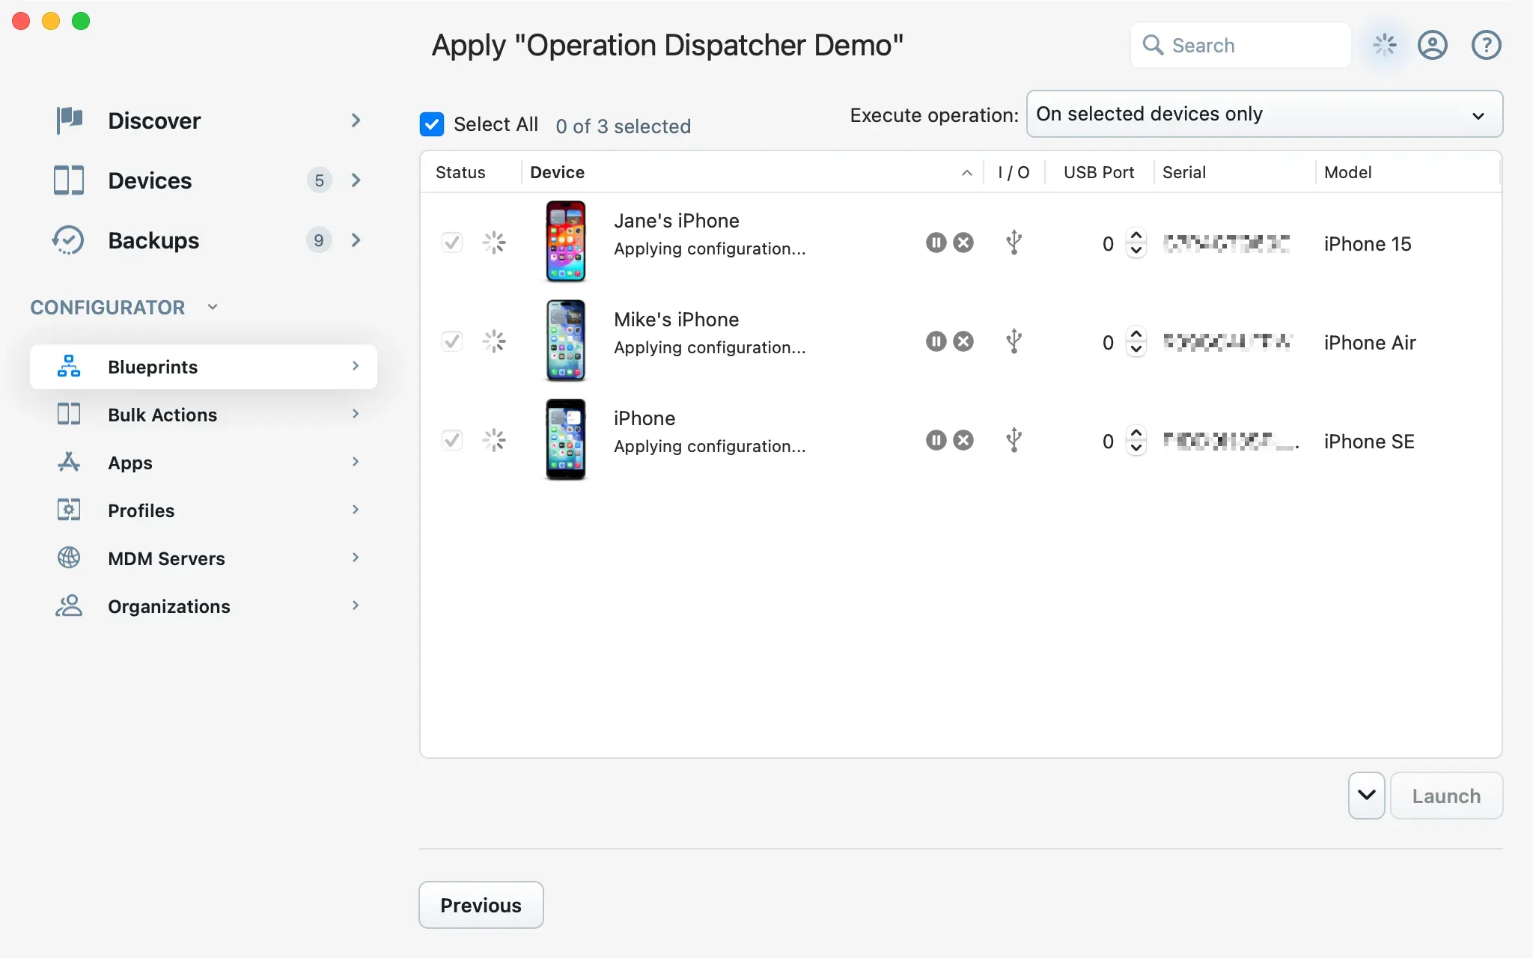
Task: Collapse the CONFIGURATOR section
Action: tap(212, 307)
